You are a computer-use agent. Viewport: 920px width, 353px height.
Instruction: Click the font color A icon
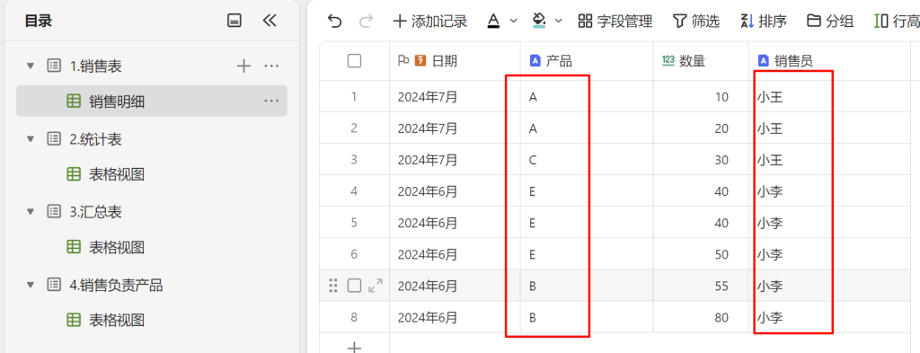[493, 22]
